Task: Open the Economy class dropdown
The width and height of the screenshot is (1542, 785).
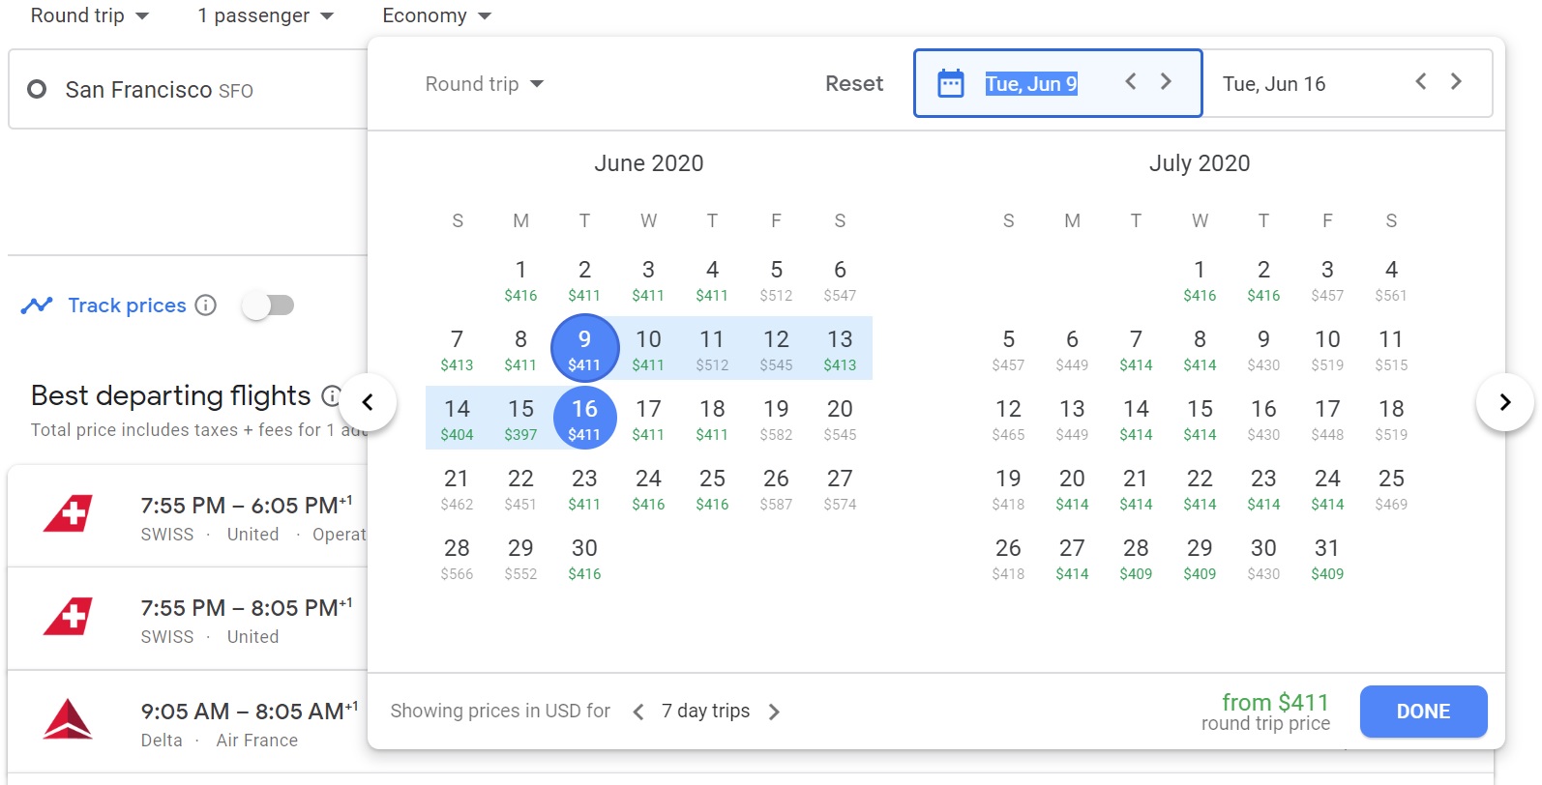Action: pyautogui.click(x=436, y=16)
